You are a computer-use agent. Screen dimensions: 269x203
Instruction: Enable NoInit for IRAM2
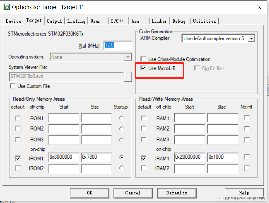point(247,168)
